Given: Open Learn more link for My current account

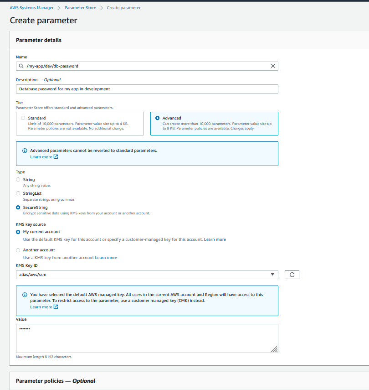Looking at the screenshot, I should click(x=215, y=239).
